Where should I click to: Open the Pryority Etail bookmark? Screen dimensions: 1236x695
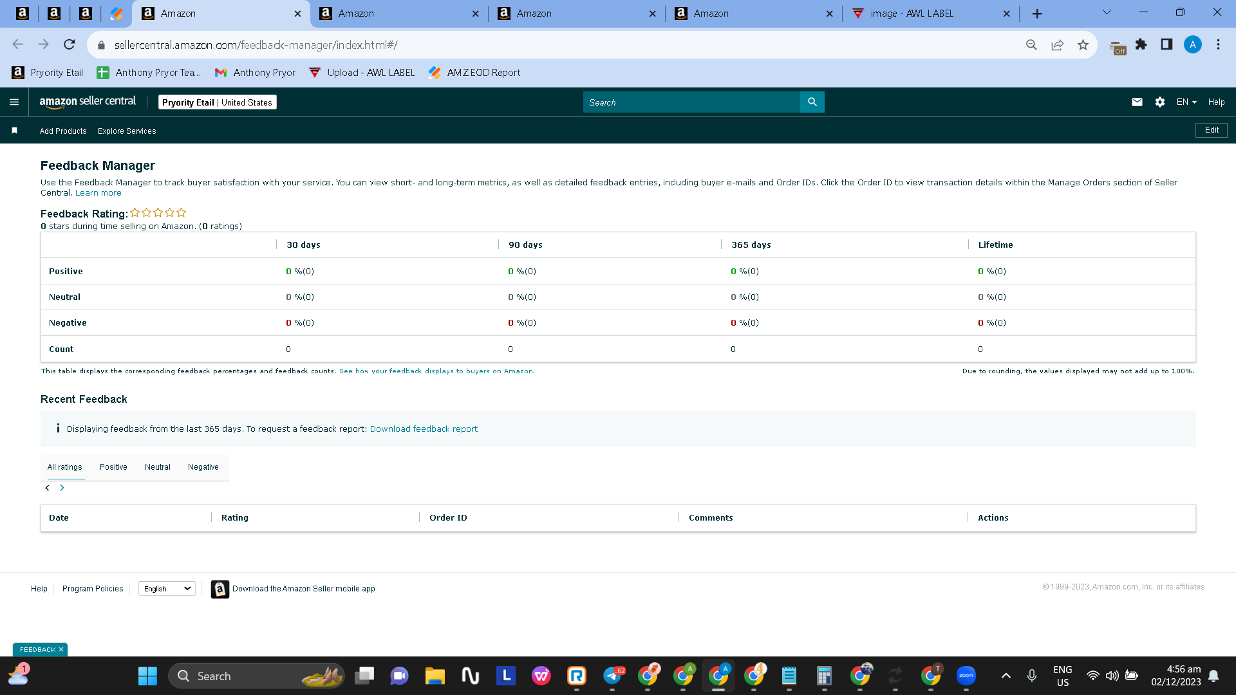click(48, 73)
